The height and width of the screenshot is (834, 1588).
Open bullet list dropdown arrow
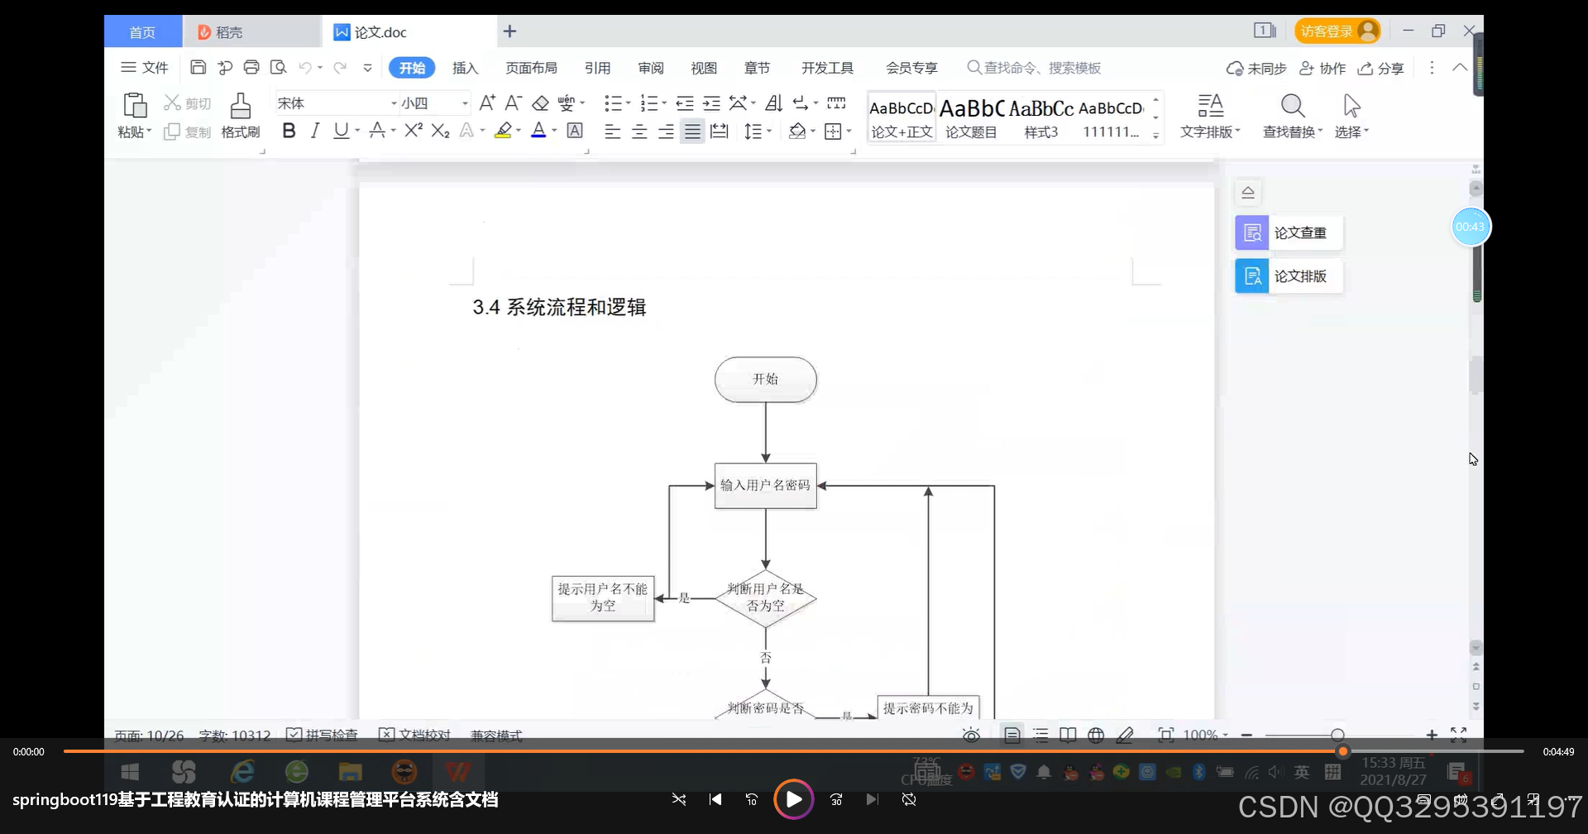click(x=628, y=103)
